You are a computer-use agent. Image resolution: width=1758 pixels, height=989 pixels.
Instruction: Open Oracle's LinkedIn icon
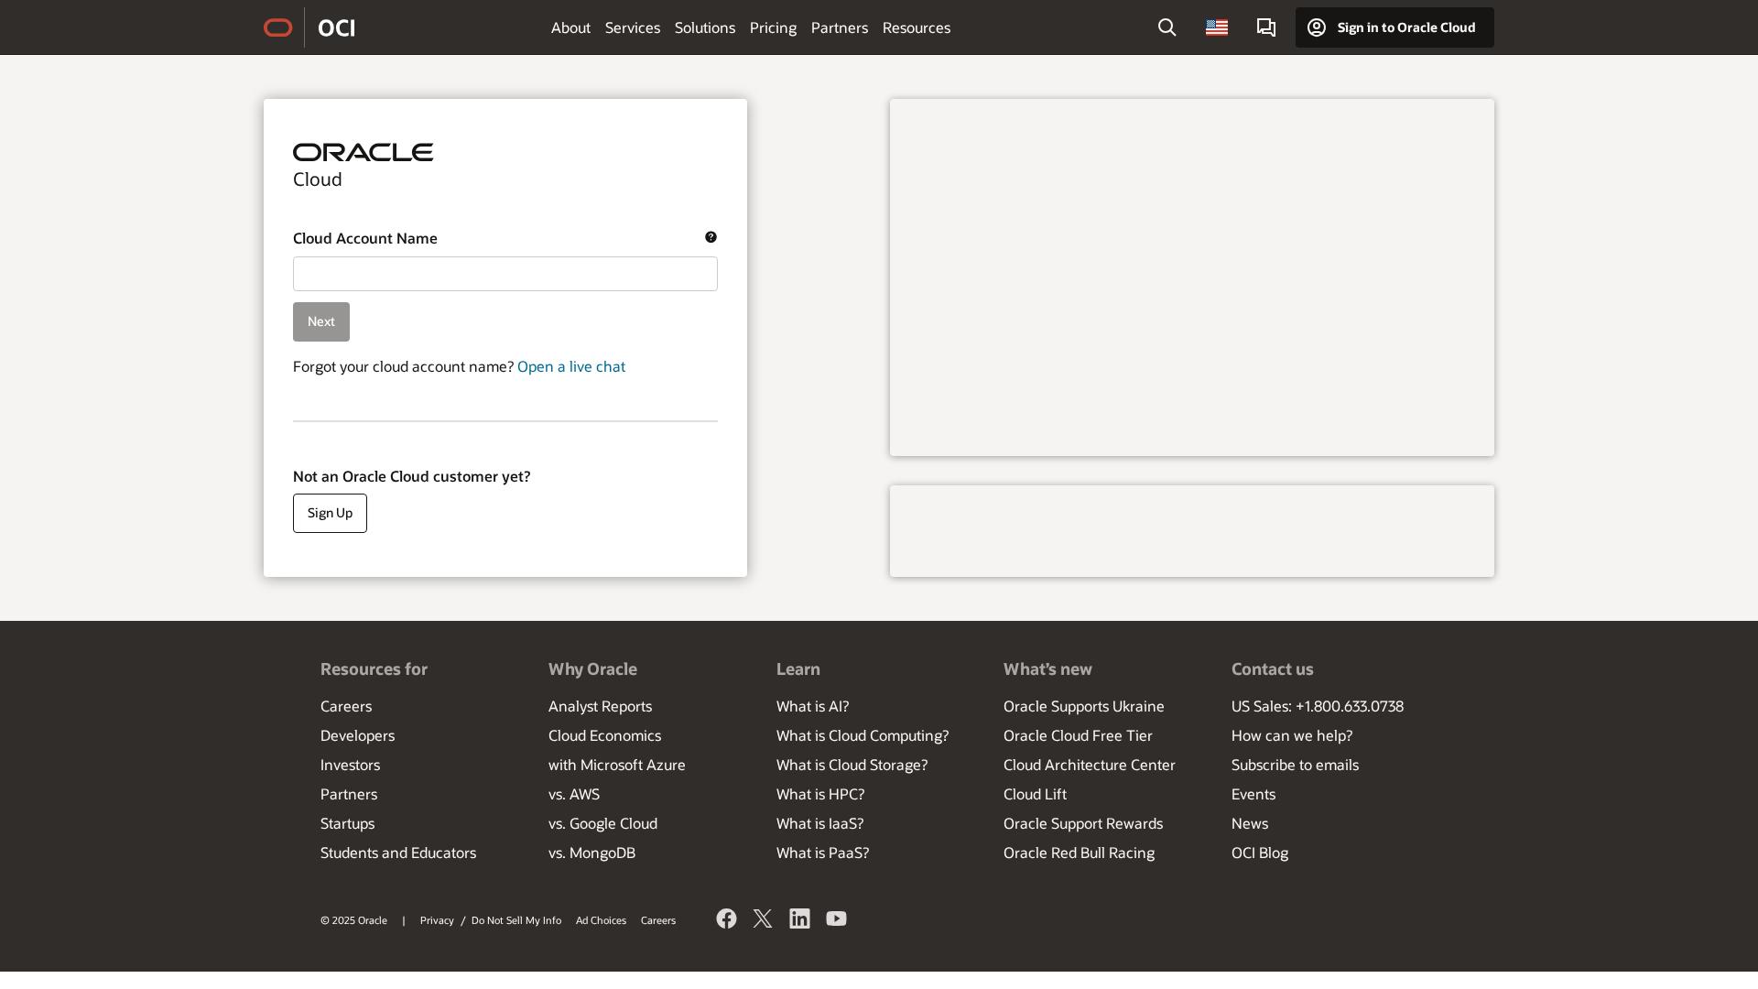pos(799,918)
